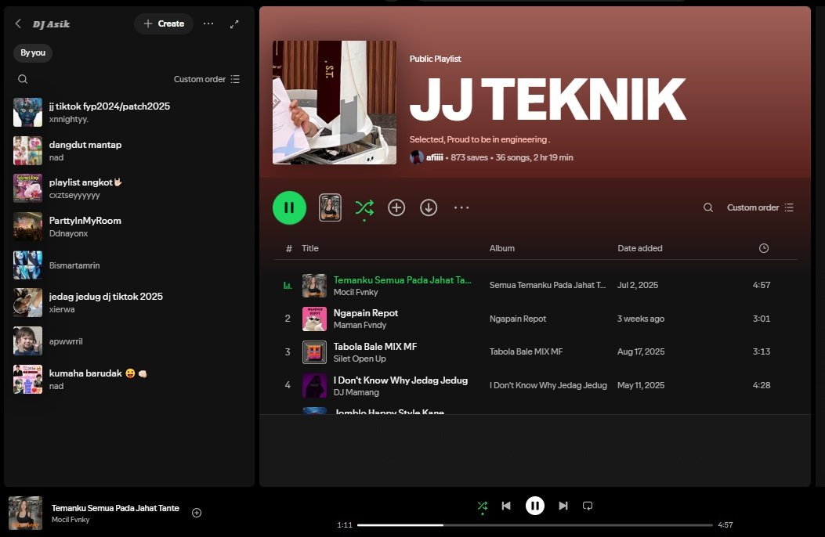Select the Tabola Bale MIX MF track title
This screenshot has height=537, width=825.
375,347
